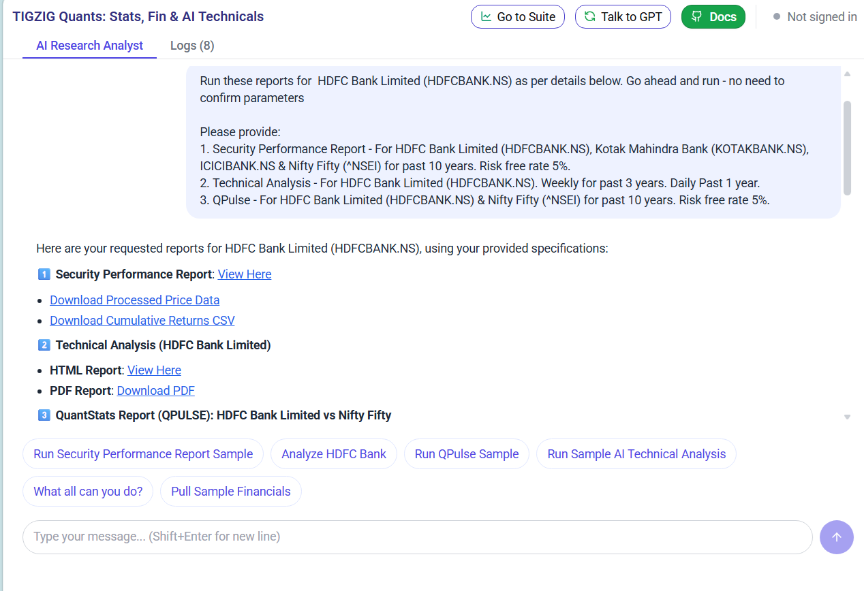This screenshot has width=864, height=591.
Task: Click the chat vertical scrollbar thumb
Action: pyautogui.click(x=847, y=148)
